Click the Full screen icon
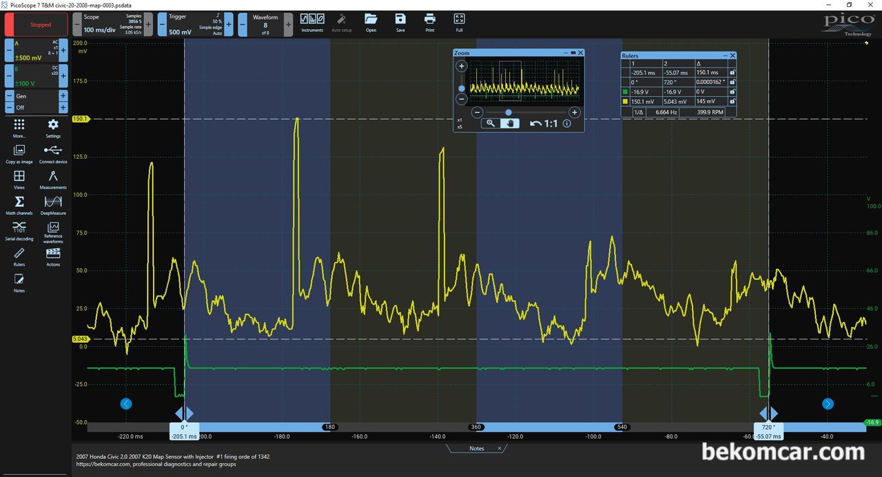This screenshot has height=477, width=882. tap(459, 19)
